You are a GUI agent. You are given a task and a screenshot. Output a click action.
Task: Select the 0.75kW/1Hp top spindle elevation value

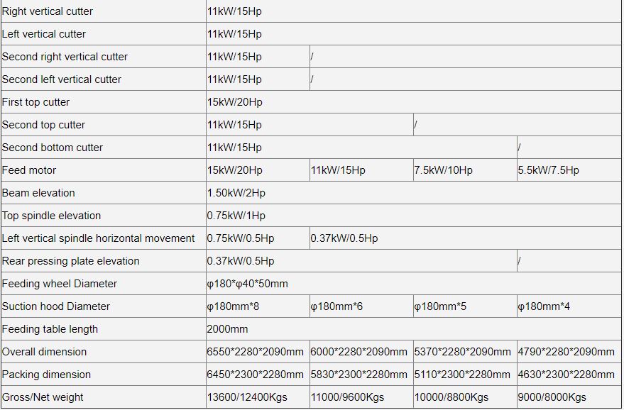coord(236,216)
